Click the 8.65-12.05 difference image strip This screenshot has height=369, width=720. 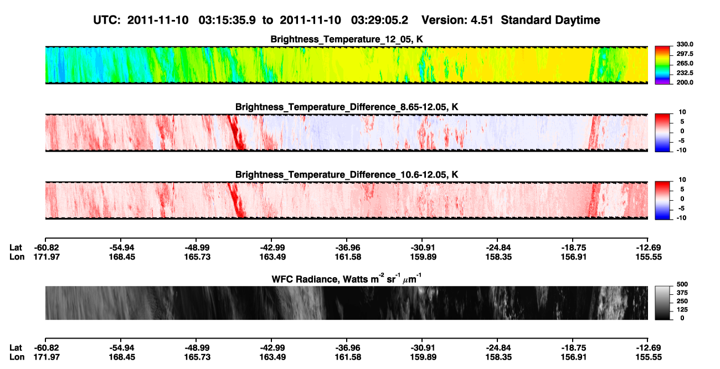coord(346,133)
